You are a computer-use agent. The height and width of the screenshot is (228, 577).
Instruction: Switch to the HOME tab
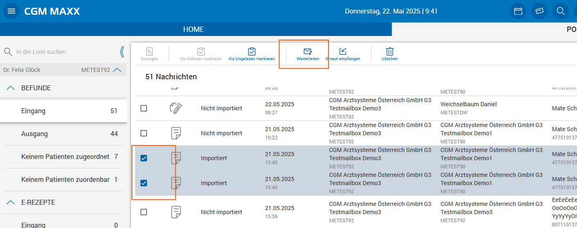click(193, 29)
